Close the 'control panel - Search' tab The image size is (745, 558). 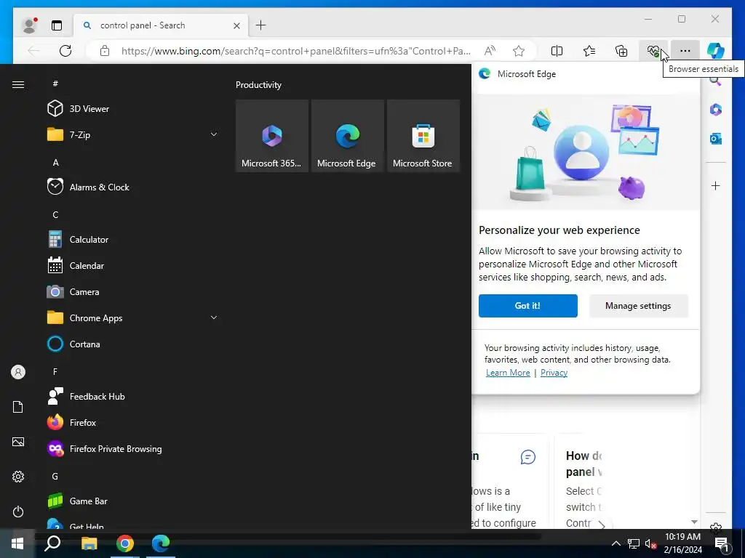[x=236, y=25]
